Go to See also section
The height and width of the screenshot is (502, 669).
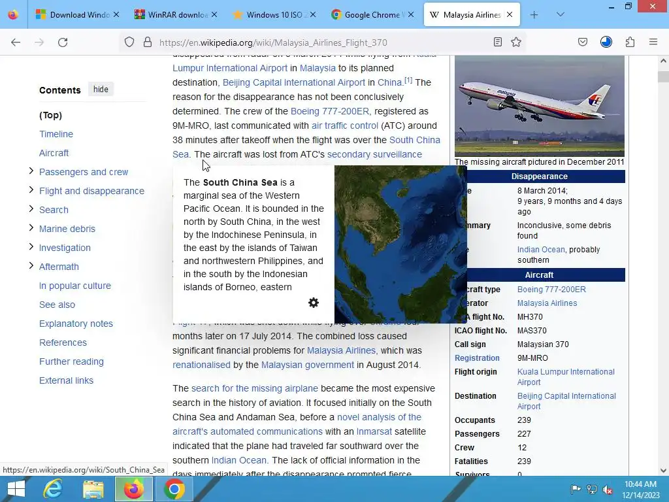[57, 305]
